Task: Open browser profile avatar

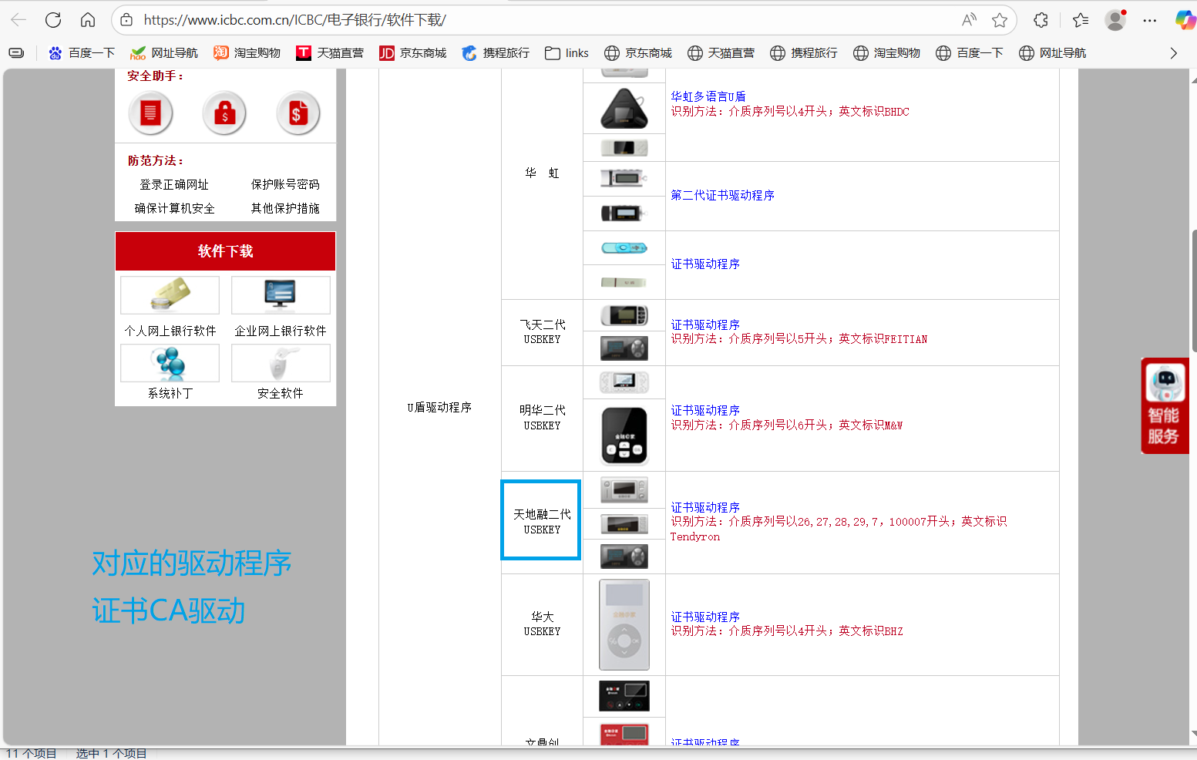Action: point(1115,20)
